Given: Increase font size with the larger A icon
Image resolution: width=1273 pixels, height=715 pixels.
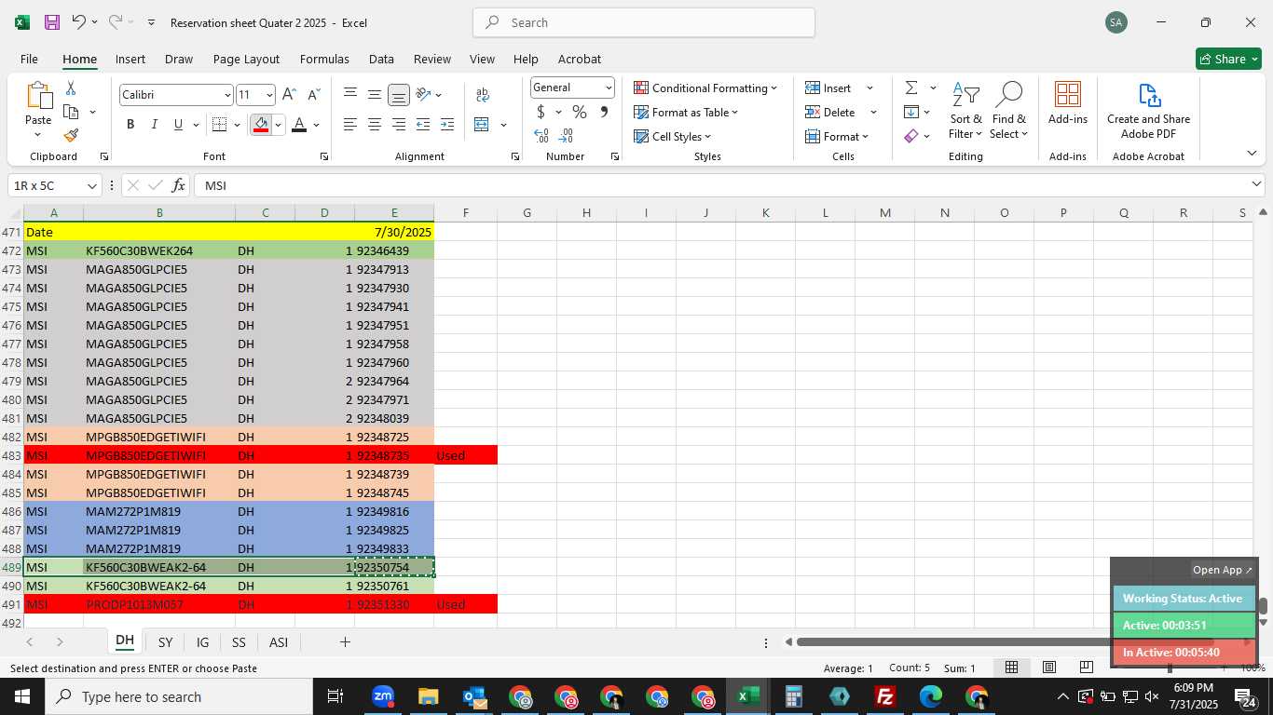Looking at the screenshot, I should pyautogui.click(x=289, y=94).
